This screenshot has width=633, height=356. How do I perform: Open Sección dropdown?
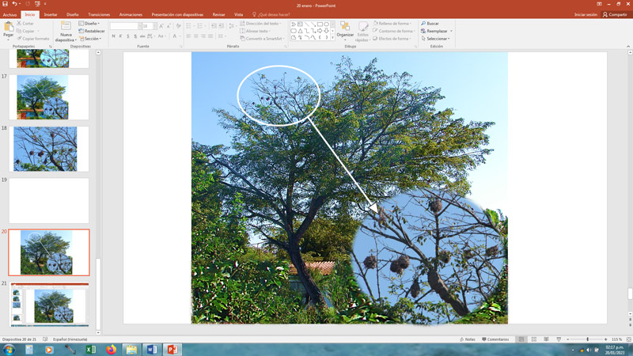[x=90, y=39]
